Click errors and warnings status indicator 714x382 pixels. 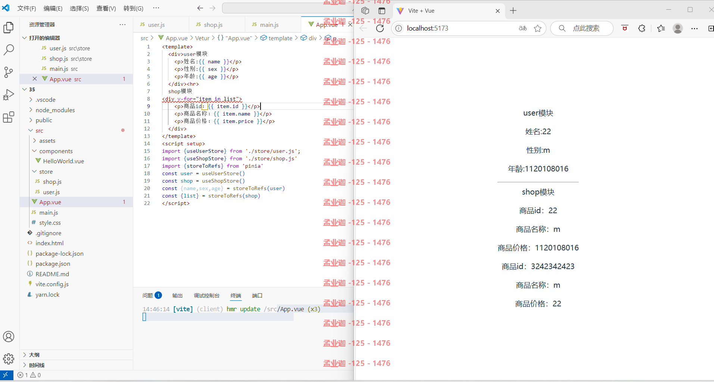29,375
